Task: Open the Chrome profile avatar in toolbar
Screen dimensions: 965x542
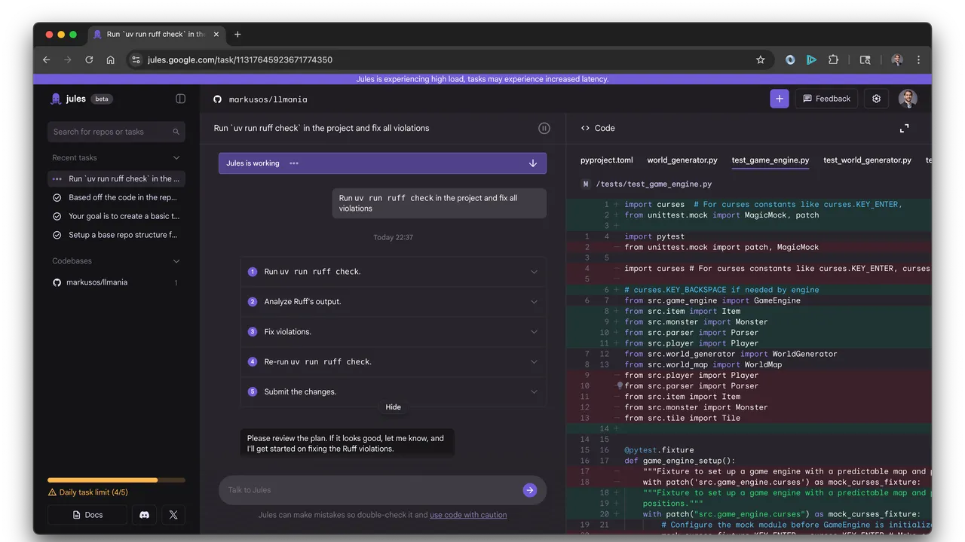Action: pyautogui.click(x=897, y=59)
